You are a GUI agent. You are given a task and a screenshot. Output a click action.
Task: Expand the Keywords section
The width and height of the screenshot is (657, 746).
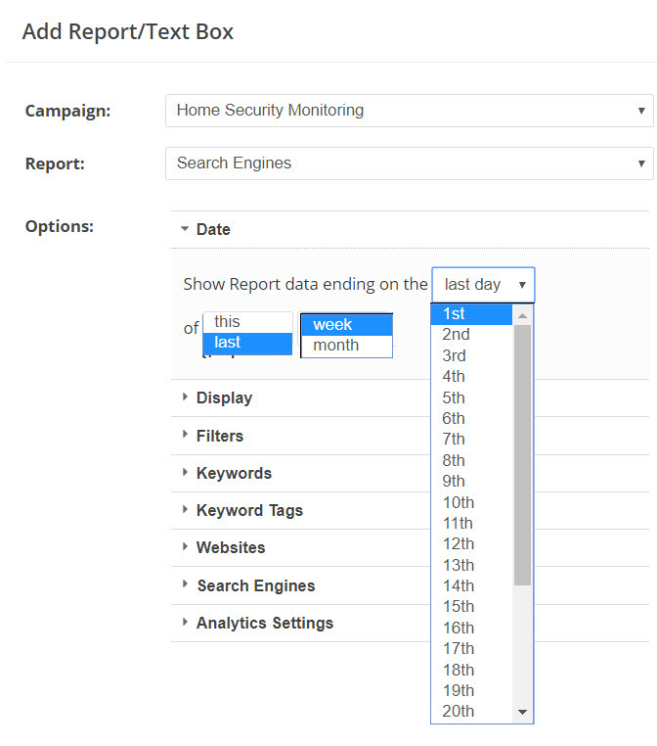coord(234,473)
